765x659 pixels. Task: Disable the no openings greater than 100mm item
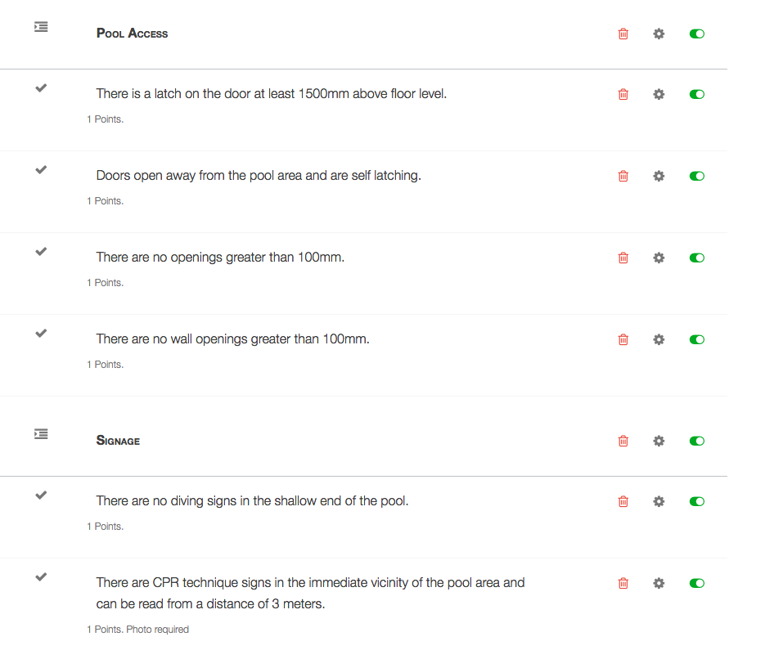pyautogui.click(x=697, y=258)
